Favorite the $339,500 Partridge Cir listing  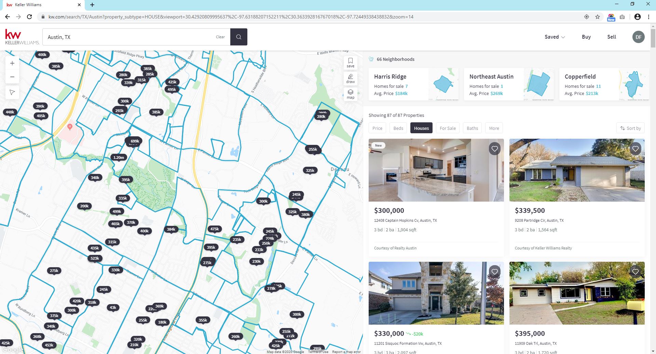pyautogui.click(x=635, y=149)
